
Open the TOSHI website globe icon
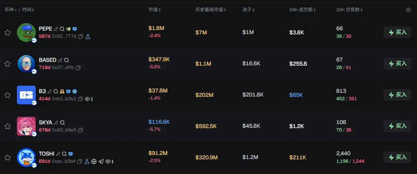pyautogui.click(x=94, y=162)
